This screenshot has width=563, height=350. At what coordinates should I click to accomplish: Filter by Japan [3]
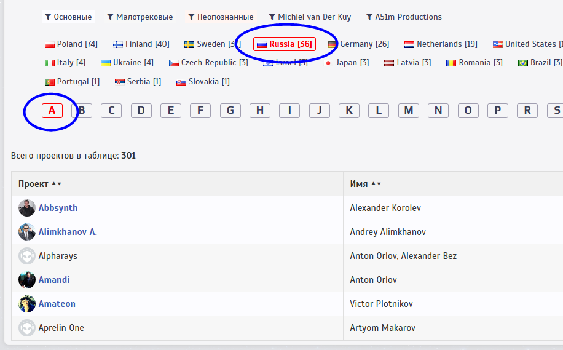[347, 63]
